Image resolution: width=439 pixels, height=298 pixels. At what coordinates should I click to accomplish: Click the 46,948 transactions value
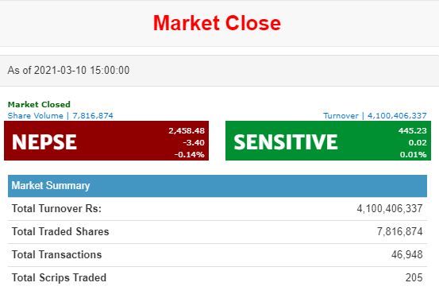406,255
